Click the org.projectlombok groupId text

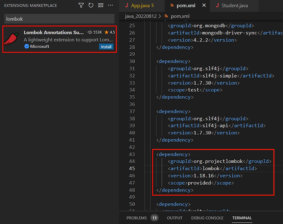coord(218,162)
